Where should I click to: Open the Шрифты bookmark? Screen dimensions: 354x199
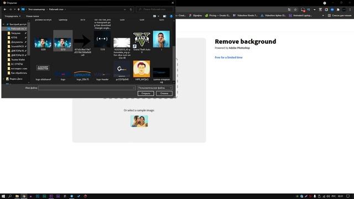[195, 15]
